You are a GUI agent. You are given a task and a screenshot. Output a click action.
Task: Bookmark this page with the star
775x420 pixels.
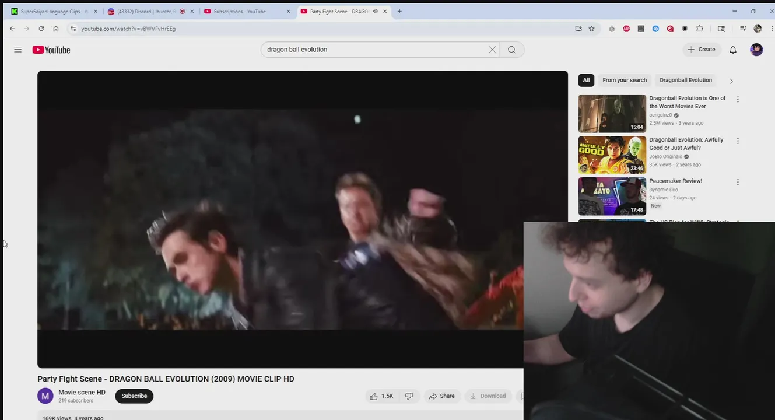[x=591, y=29]
